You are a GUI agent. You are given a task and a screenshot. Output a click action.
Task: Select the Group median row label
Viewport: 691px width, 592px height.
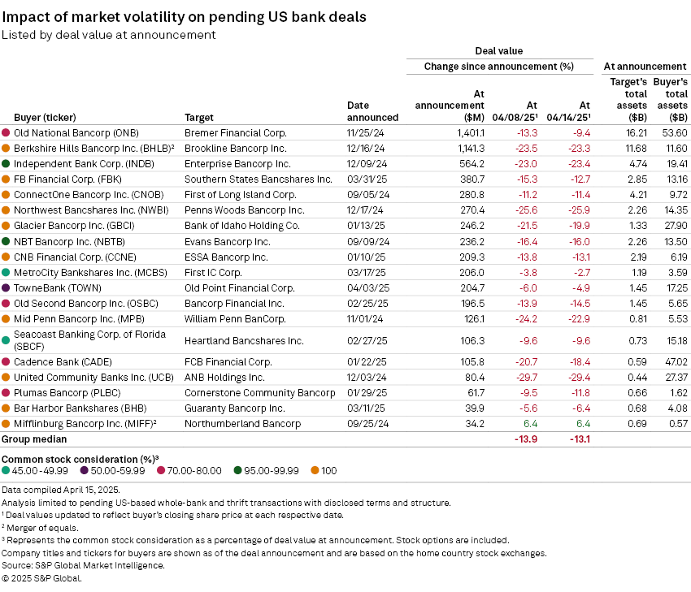point(33,439)
